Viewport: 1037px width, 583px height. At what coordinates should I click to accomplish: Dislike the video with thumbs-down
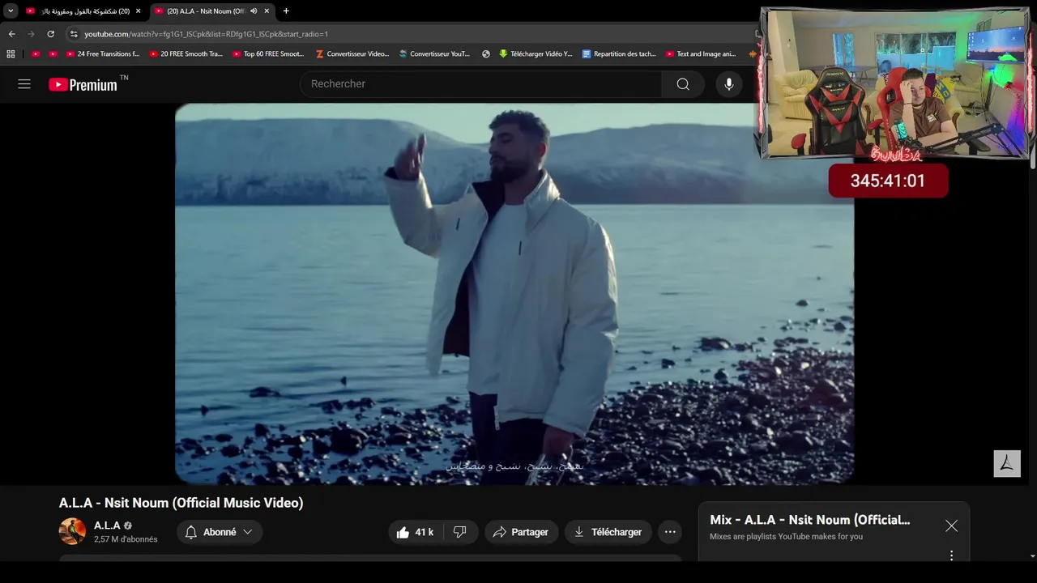click(x=460, y=532)
